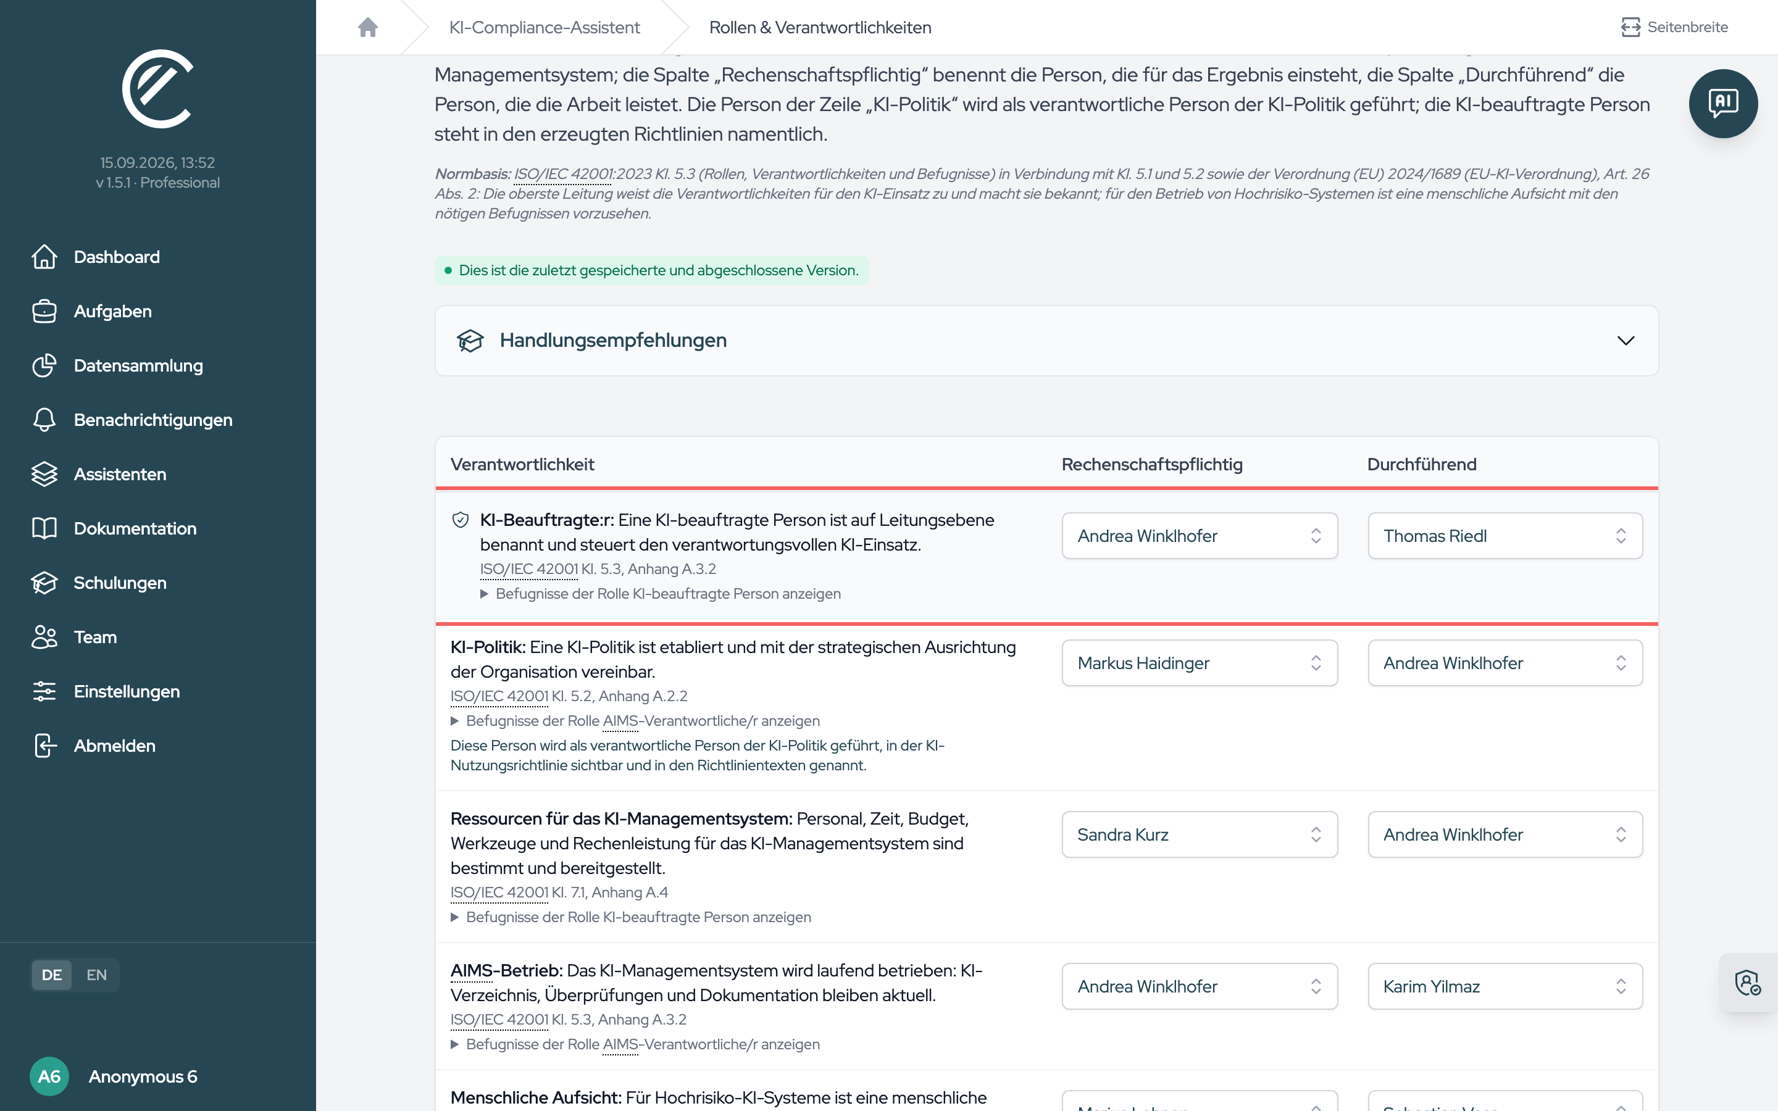
Task: Expand Befugnisse in KI-Beauftragte:r row
Action: (661, 594)
